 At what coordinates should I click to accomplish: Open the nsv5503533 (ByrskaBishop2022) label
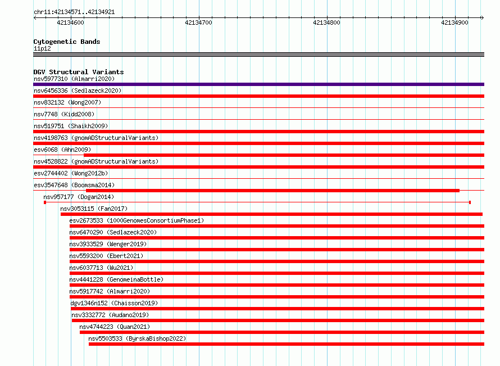coord(137,338)
